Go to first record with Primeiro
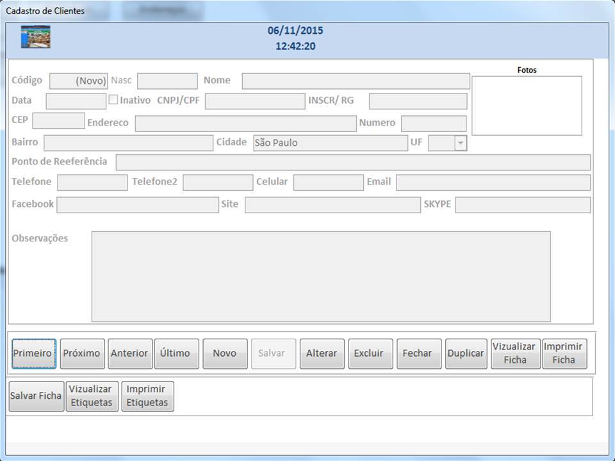 (x=34, y=353)
